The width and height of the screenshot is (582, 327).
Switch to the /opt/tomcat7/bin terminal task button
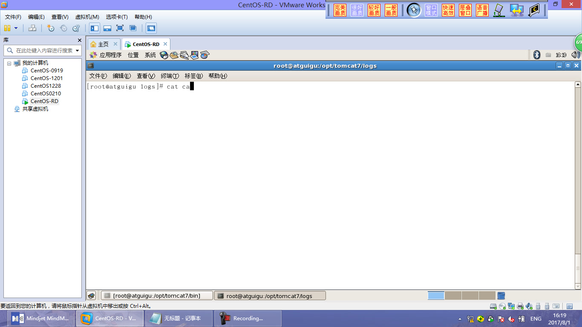tap(157, 295)
